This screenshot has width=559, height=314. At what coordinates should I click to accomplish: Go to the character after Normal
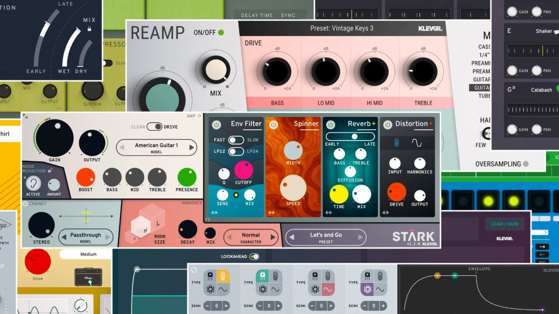pyautogui.click(x=273, y=237)
